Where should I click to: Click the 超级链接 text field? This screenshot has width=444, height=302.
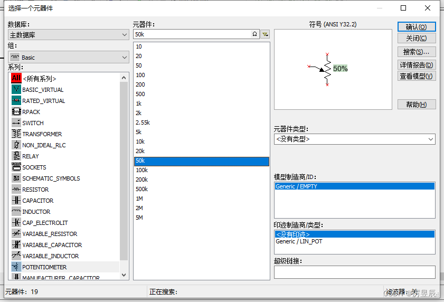click(354, 272)
